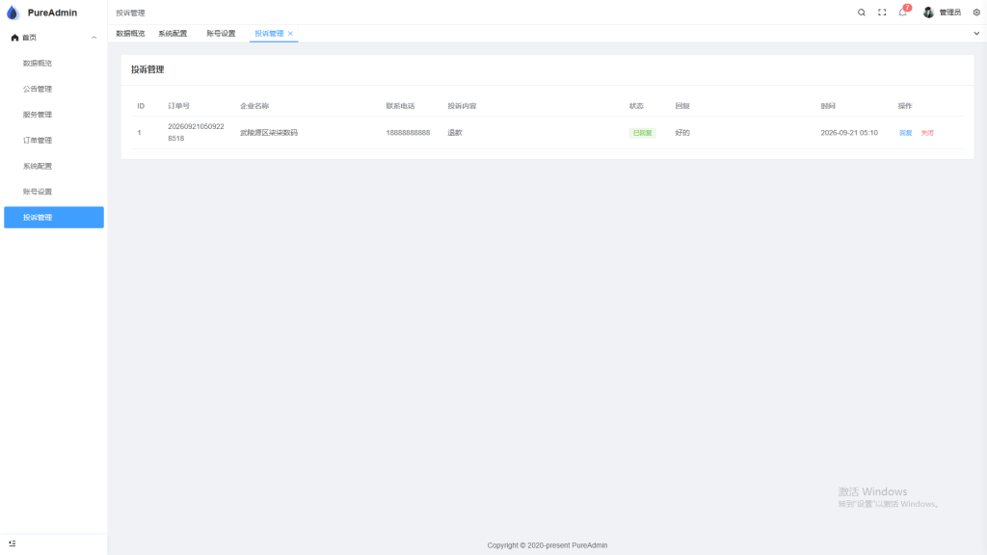Click the 投诉管理 breadcrumb in the header

click(x=130, y=13)
